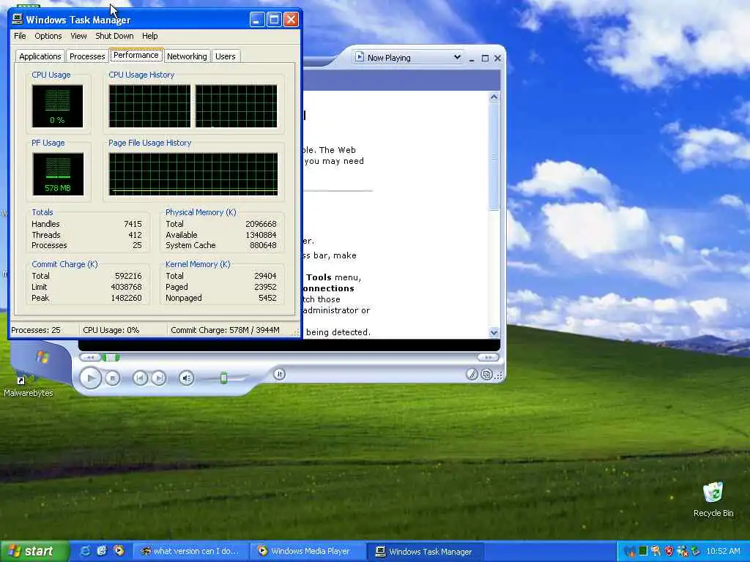Open the Options menu in Task Manager
The height and width of the screenshot is (562, 750).
tap(48, 36)
